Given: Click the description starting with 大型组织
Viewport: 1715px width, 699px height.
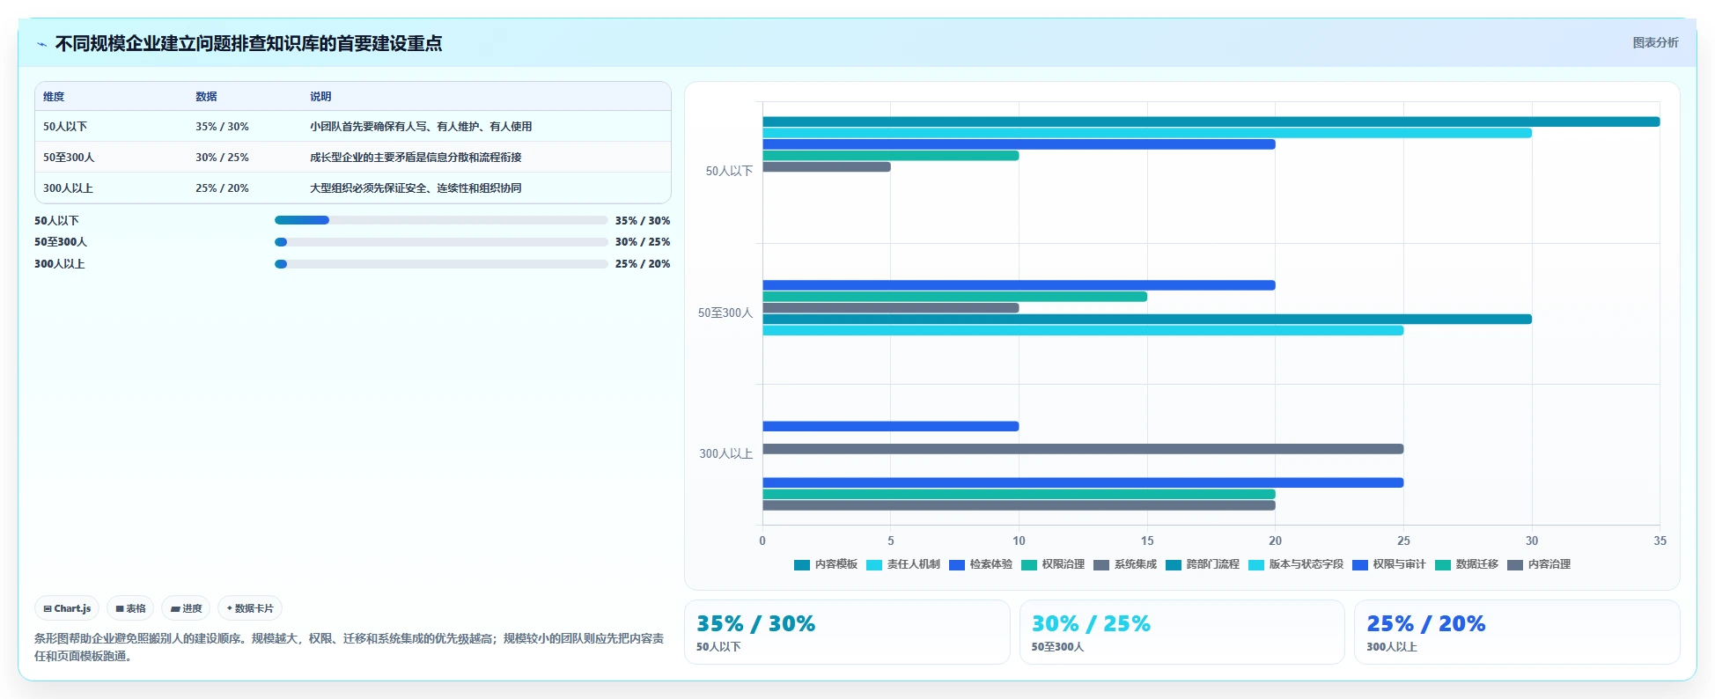Looking at the screenshot, I should [x=416, y=188].
